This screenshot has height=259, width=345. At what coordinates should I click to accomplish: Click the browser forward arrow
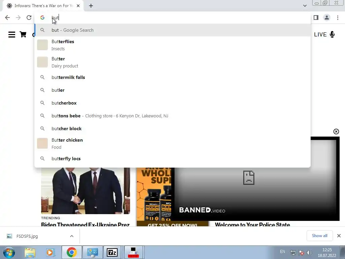click(x=18, y=18)
